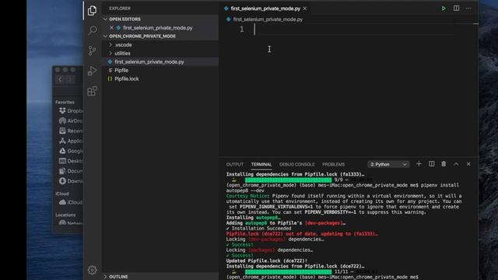
Task: Close first_selenium_private_mode.py in Open Editors list
Action: pyautogui.click(x=111, y=28)
